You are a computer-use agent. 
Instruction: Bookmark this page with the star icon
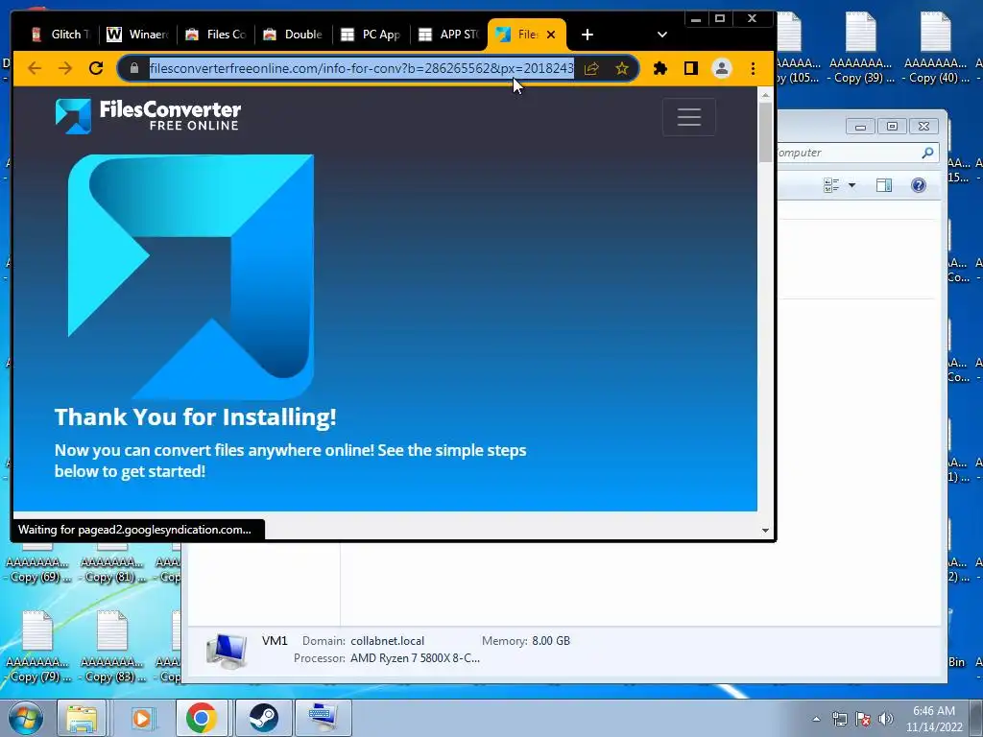pyautogui.click(x=621, y=68)
